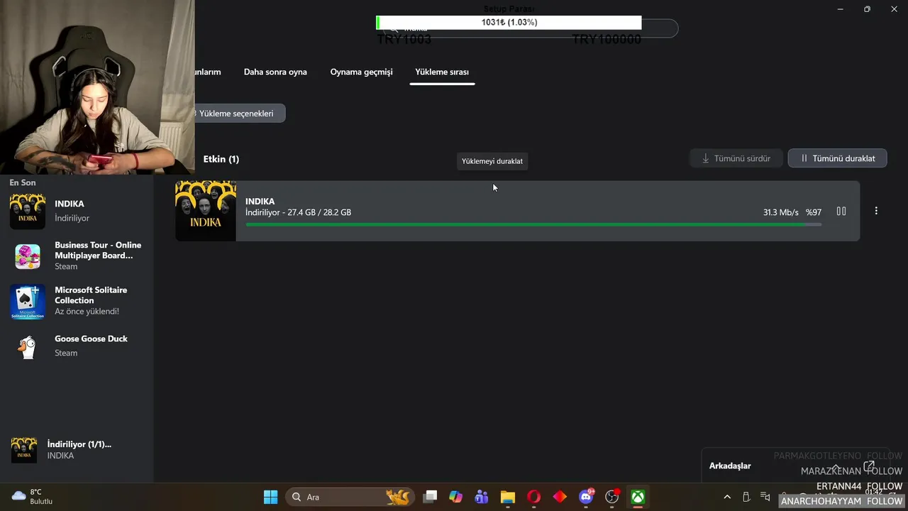Image resolution: width=908 pixels, height=511 pixels.
Task: Open the Oynama geçmişi tab
Action: [x=361, y=72]
